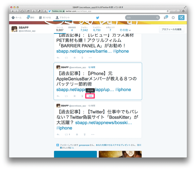Click SBAPP profile name in header
196x170 pixels.
click(x=24, y=27)
